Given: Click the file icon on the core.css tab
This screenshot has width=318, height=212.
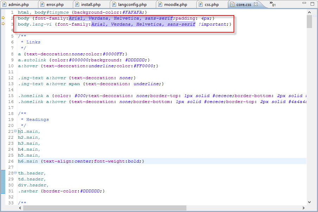Looking at the screenshot, I should tap(232, 5).
